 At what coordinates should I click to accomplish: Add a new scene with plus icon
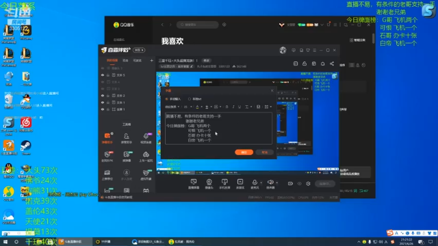[151, 60]
